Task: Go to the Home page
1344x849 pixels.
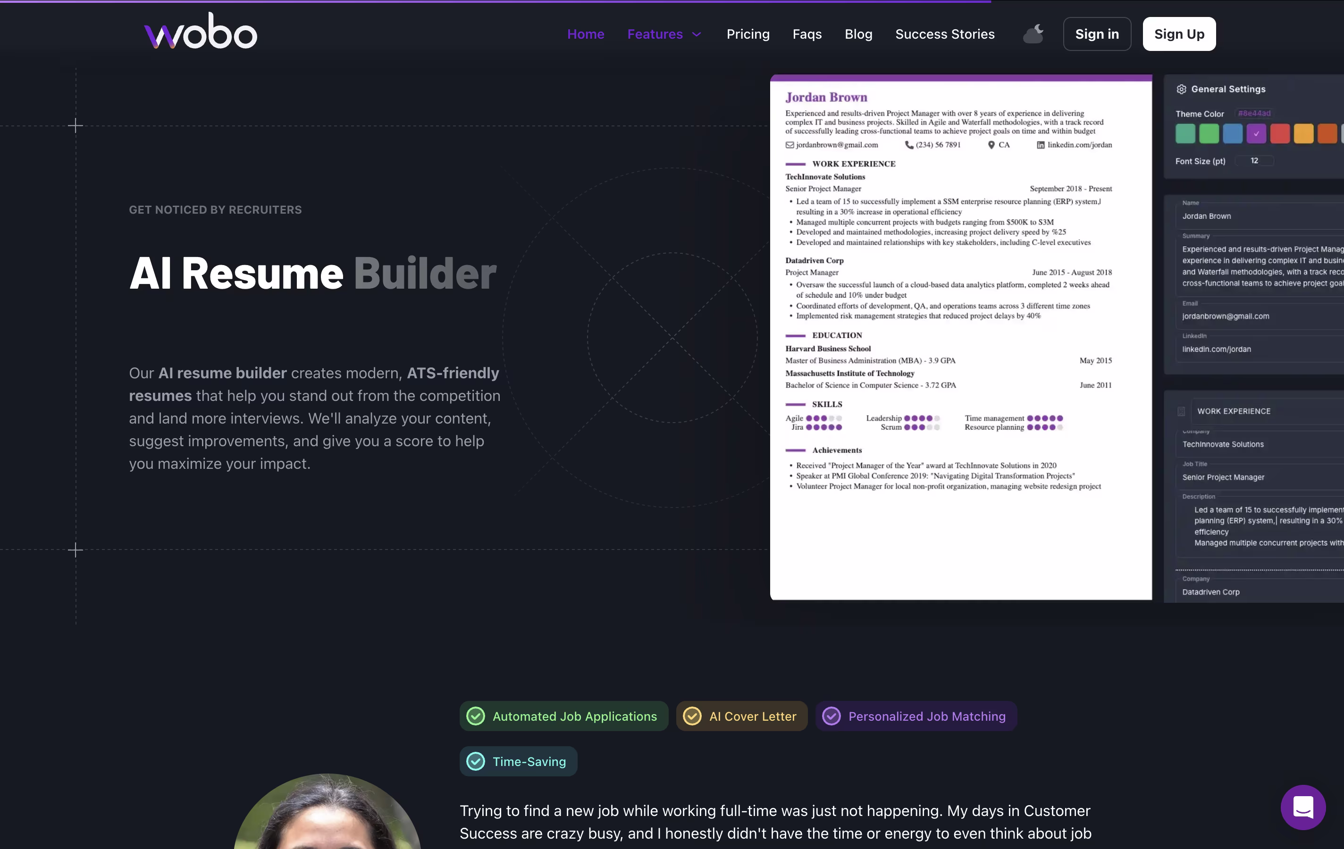Action: tap(586, 34)
